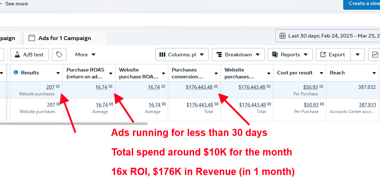Click the 387,831 Accounts Center reach total
This screenshot has height=186, width=380.
pos(368,105)
